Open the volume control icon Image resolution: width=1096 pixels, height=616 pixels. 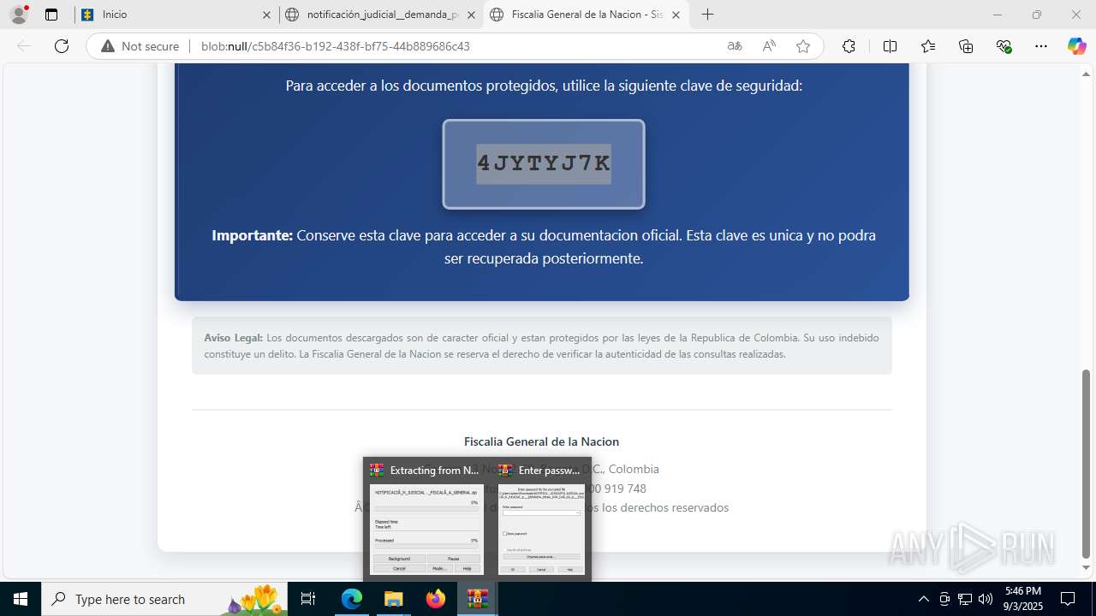986,599
